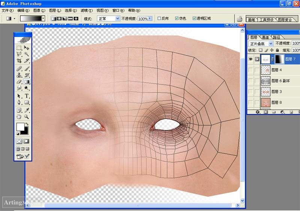Image resolution: width=300 pixels, height=211 pixels.
Task: Hide 图层 7 using its eye icon
Action: click(x=250, y=59)
